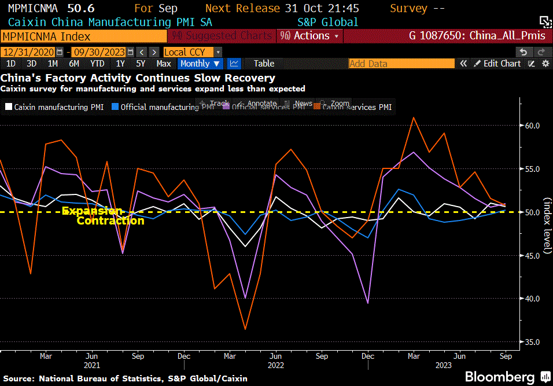Click the 12/31/2020 start date field
Viewport: 553px width, 386px height.
tap(28, 52)
